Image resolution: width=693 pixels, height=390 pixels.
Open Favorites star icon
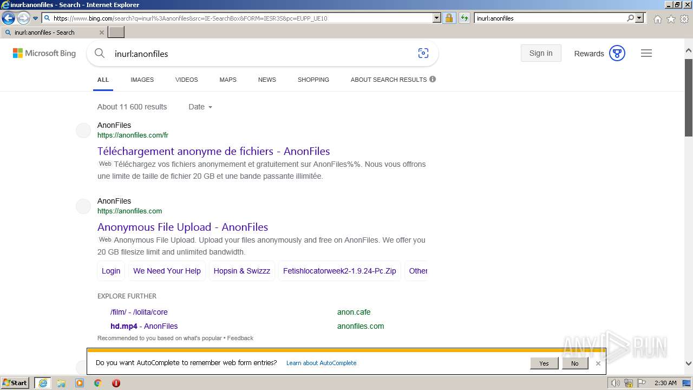point(671,19)
